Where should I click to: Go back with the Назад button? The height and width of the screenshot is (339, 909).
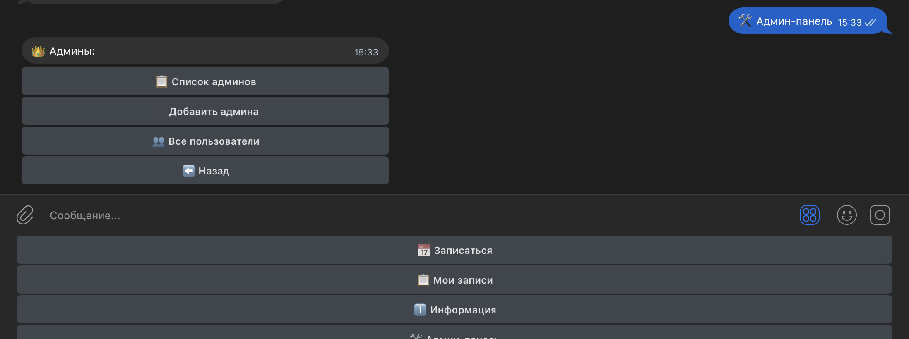[205, 171]
